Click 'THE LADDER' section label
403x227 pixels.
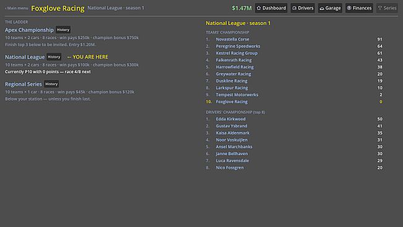(17, 22)
